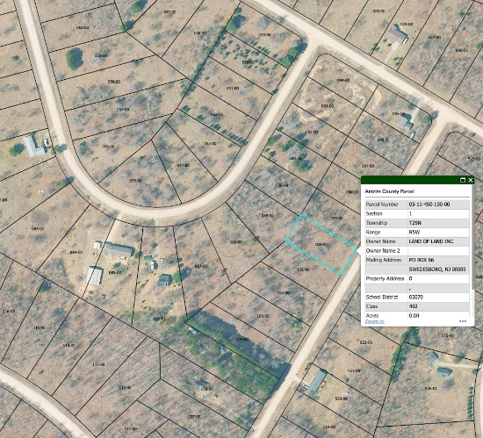Select parcel 522-00 on the map
This screenshot has height=438, width=483.
point(366,342)
